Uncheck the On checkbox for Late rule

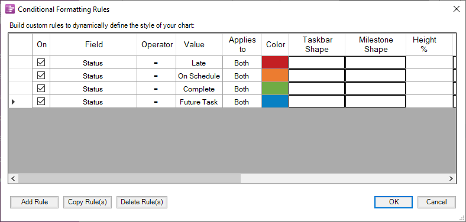click(x=41, y=63)
